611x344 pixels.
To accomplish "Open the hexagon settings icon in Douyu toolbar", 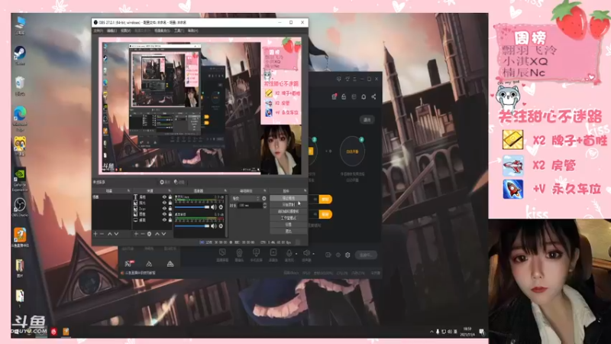I will [x=348, y=255].
